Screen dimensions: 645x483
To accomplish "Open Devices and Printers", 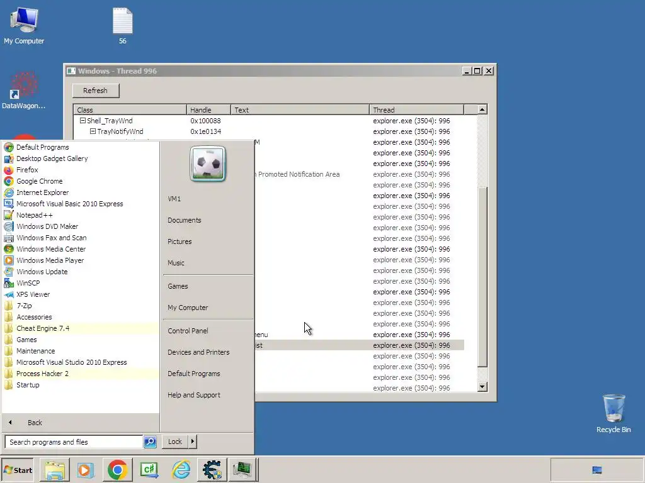I will 198,352.
